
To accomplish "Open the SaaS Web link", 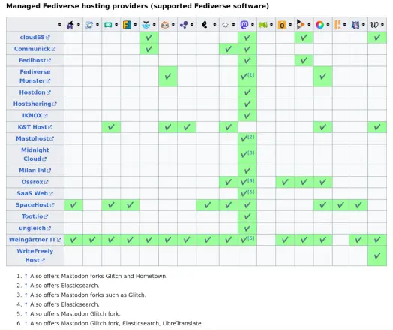I will pyautogui.click(x=34, y=193).
